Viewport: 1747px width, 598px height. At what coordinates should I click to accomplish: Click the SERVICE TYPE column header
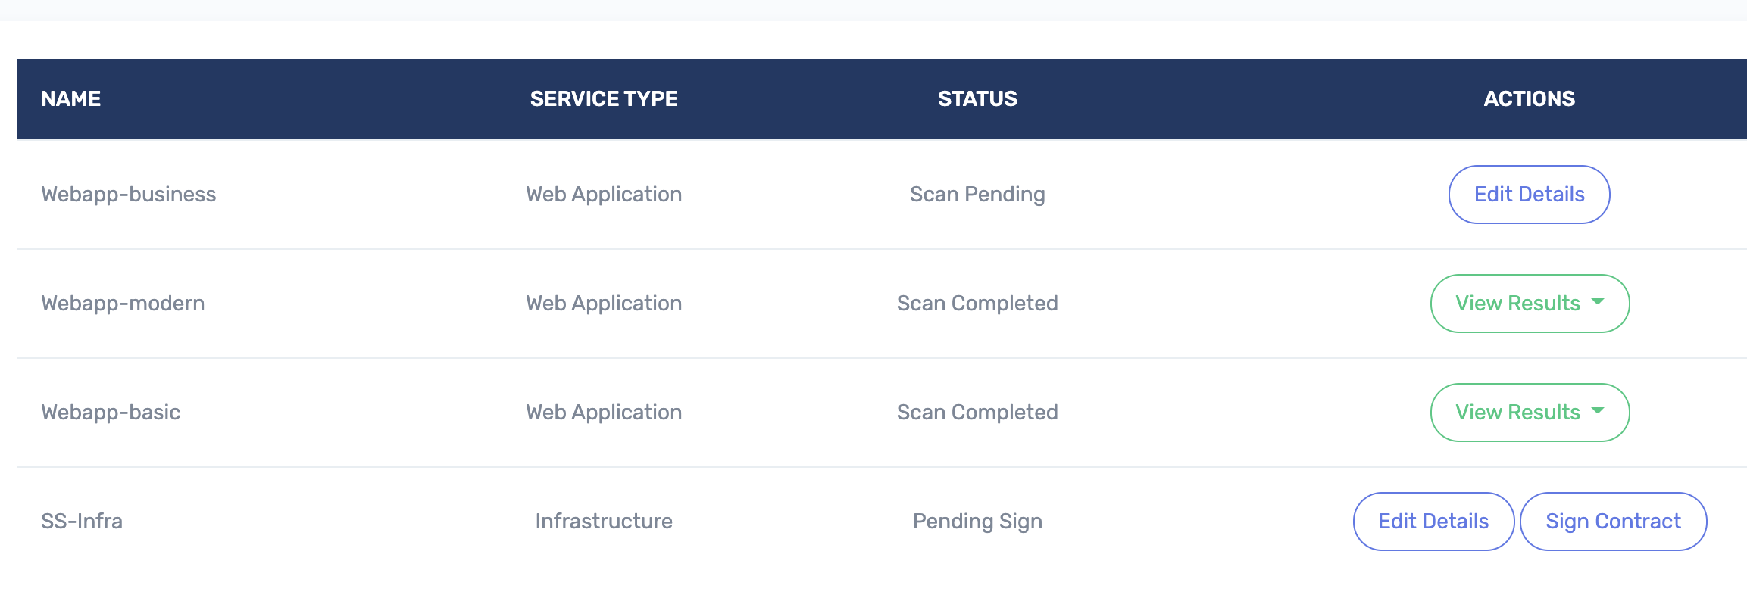[604, 98]
